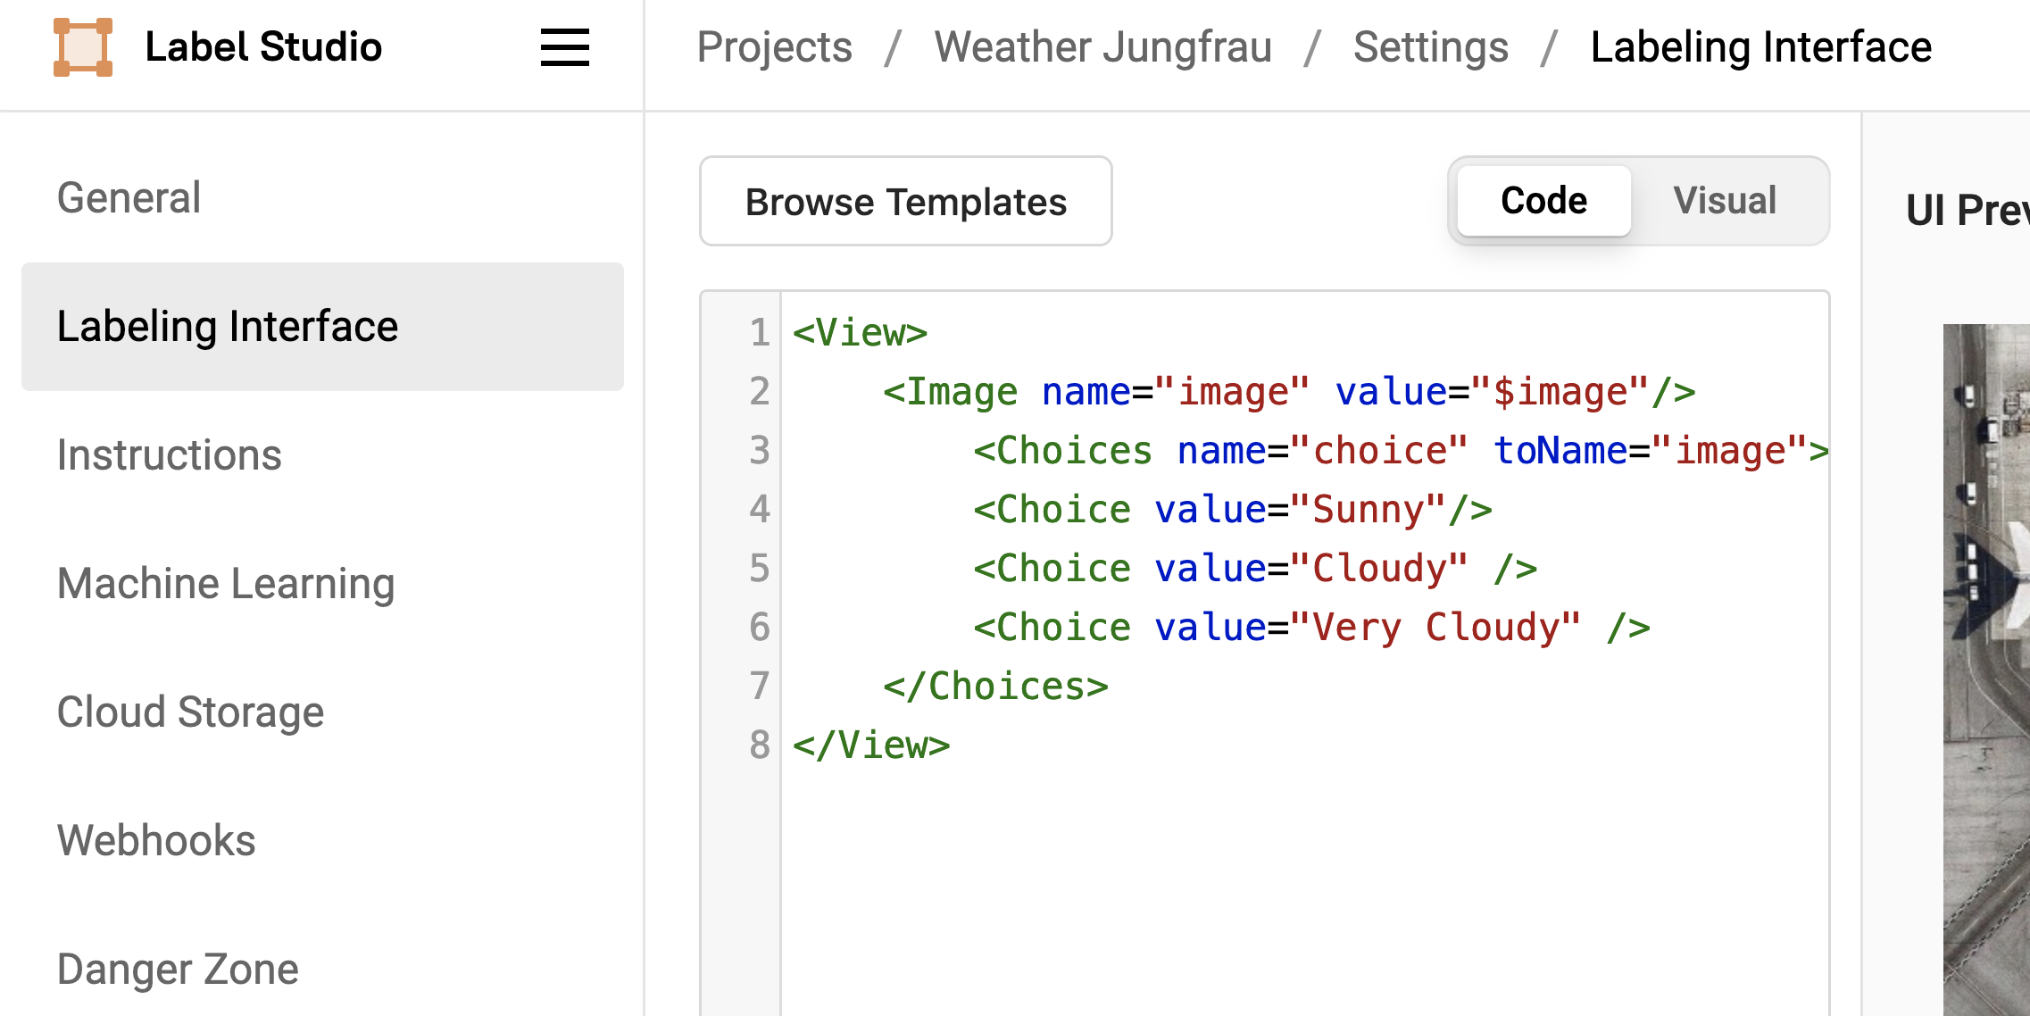The width and height of the screenshot is (2030, 1016).
Task: Click the Image tag line in code
Action: click(x=1289, y=392)
